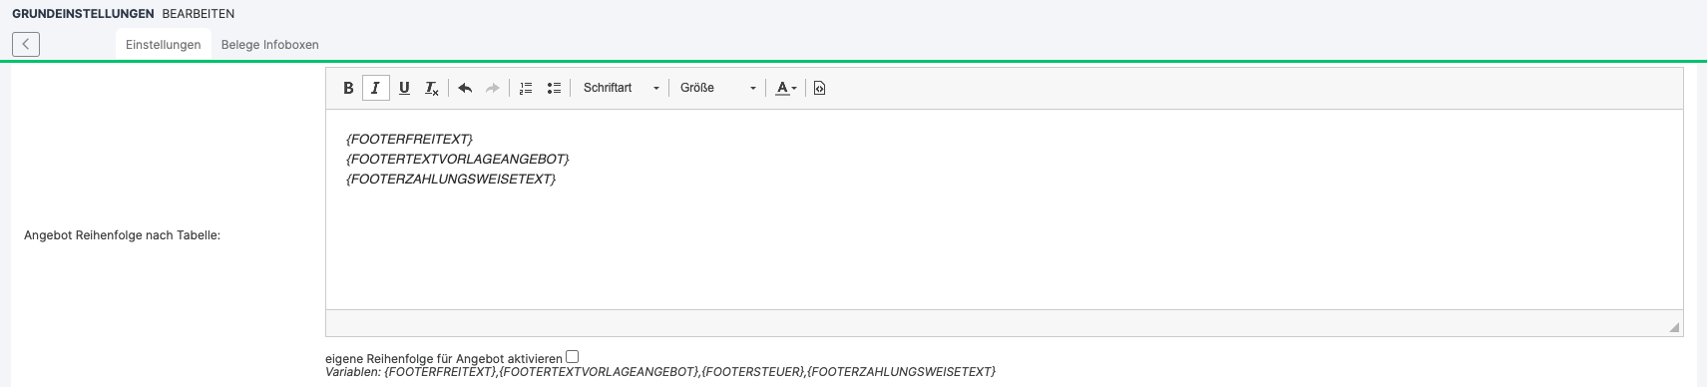
Task: Insert a bulleted list
Action: [x=554, y=88]
